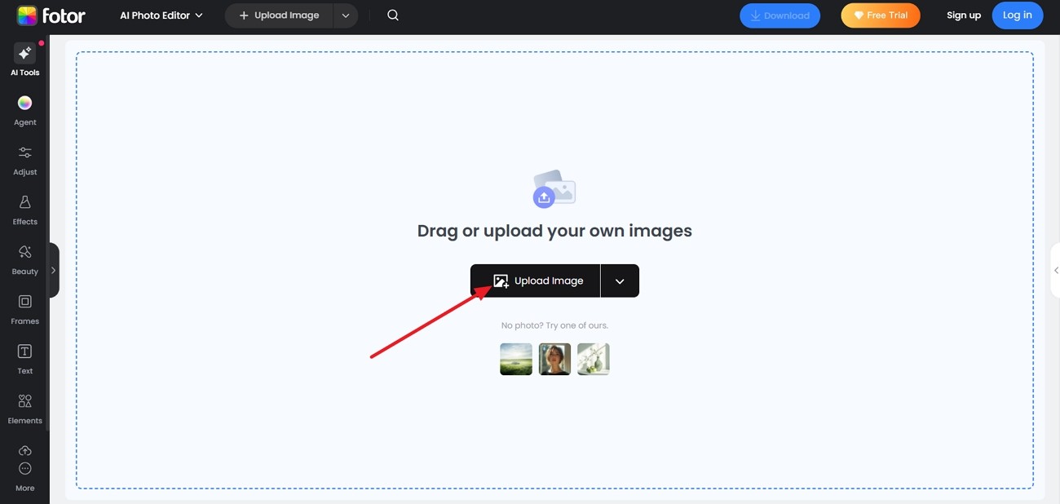Expand the left panel with arrow handle
This screenshot has height=504, width=1060.
pyautogui.click(x=53, y=270)
